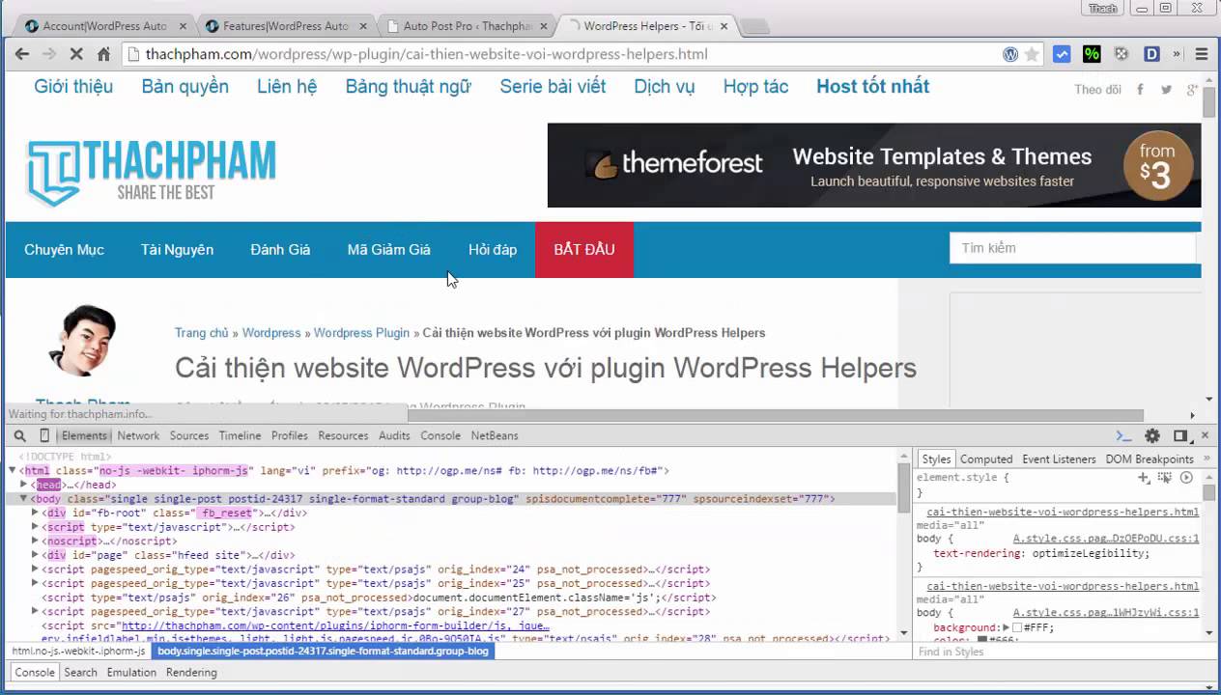Stop loading the page with the X button
The image size is (1221, 695).
75,54
